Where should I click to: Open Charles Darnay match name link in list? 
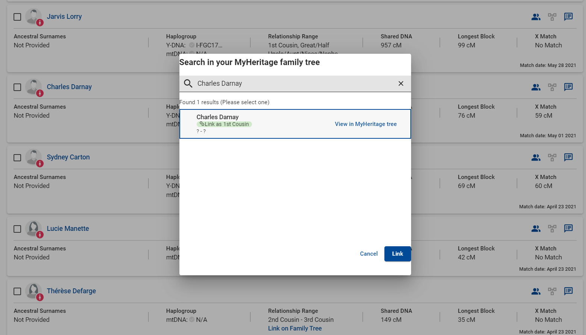pyautogui.click(x=69, y=87)
